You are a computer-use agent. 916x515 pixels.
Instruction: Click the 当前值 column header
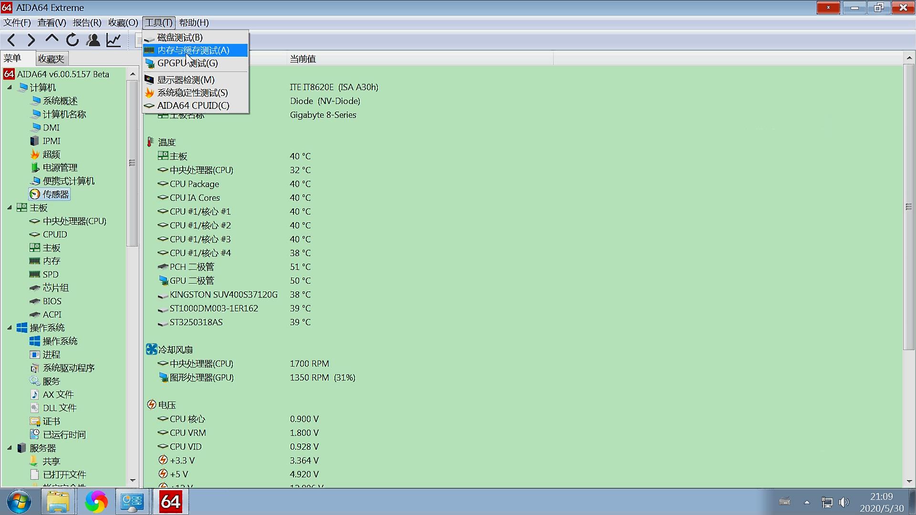pos(303,59)
